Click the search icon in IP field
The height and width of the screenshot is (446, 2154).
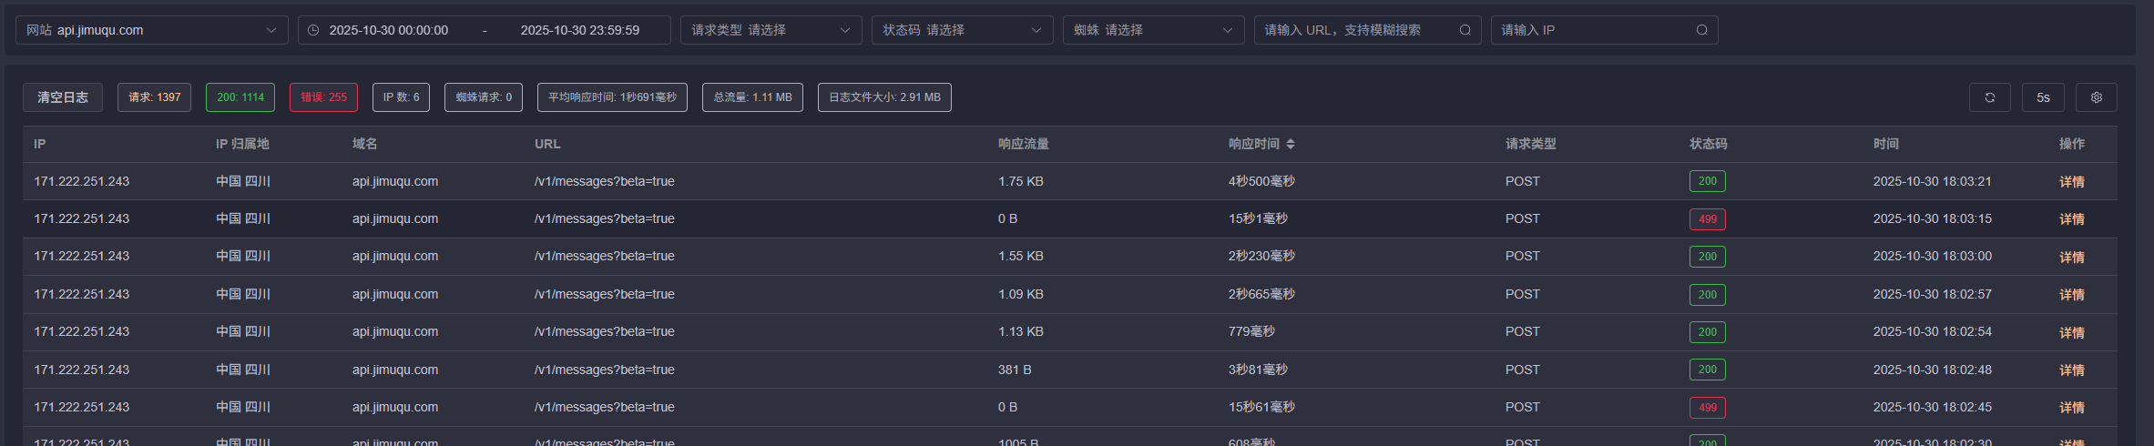coord(1701,30)
